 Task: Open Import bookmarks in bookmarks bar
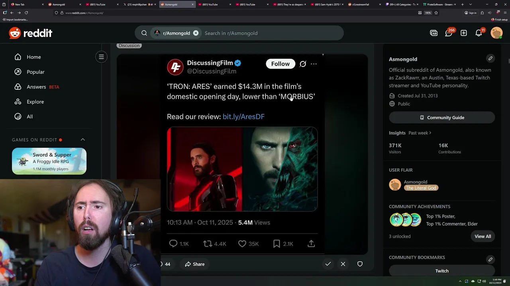point(15,19)
